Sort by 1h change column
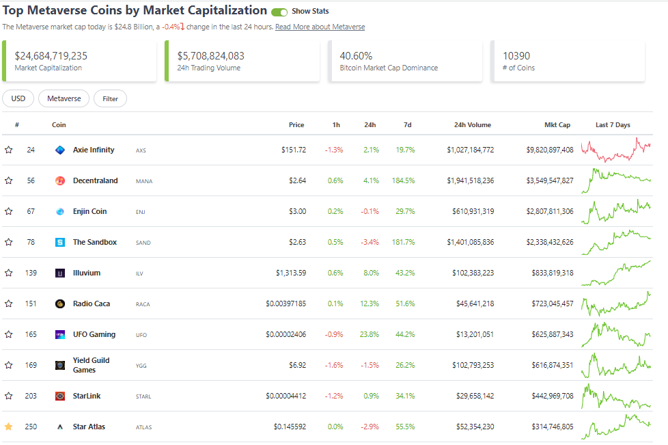 pyautogui.click(x=336, y=125)
